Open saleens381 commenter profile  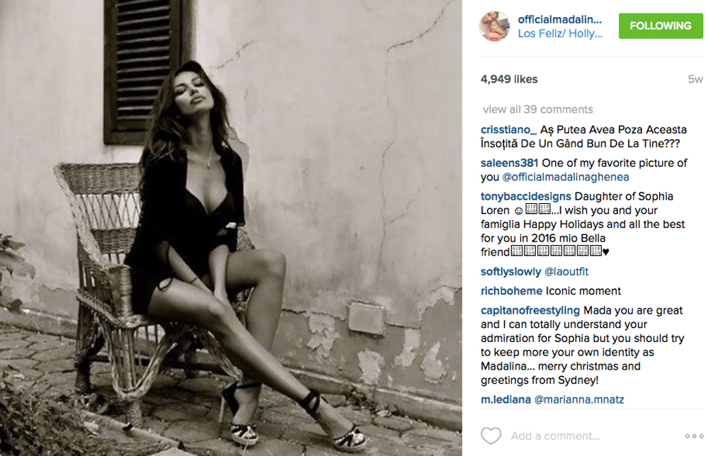(509, 163)
